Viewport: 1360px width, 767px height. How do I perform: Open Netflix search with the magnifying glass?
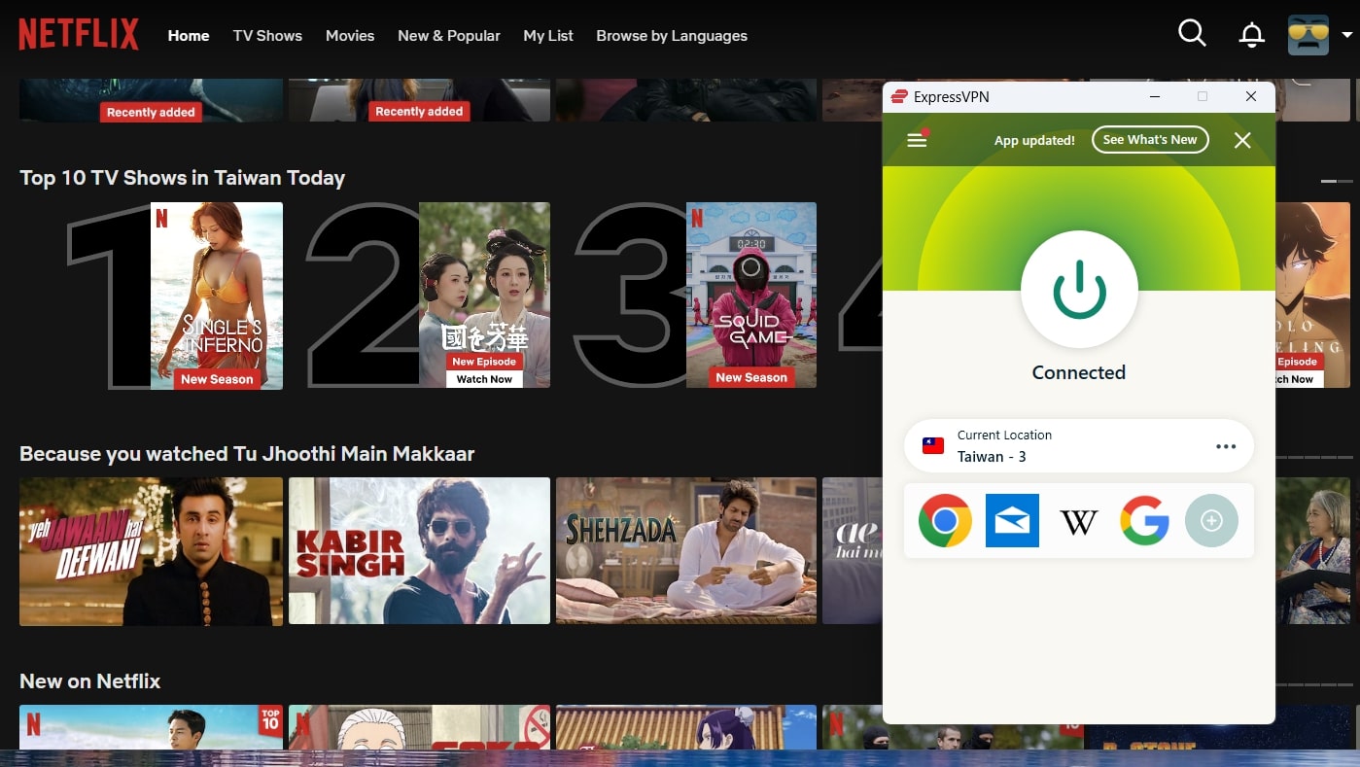pyautogui.click(x=1191, y=33)
